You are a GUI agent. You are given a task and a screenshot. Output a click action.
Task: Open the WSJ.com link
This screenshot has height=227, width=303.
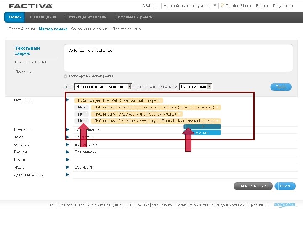(149, 6)
